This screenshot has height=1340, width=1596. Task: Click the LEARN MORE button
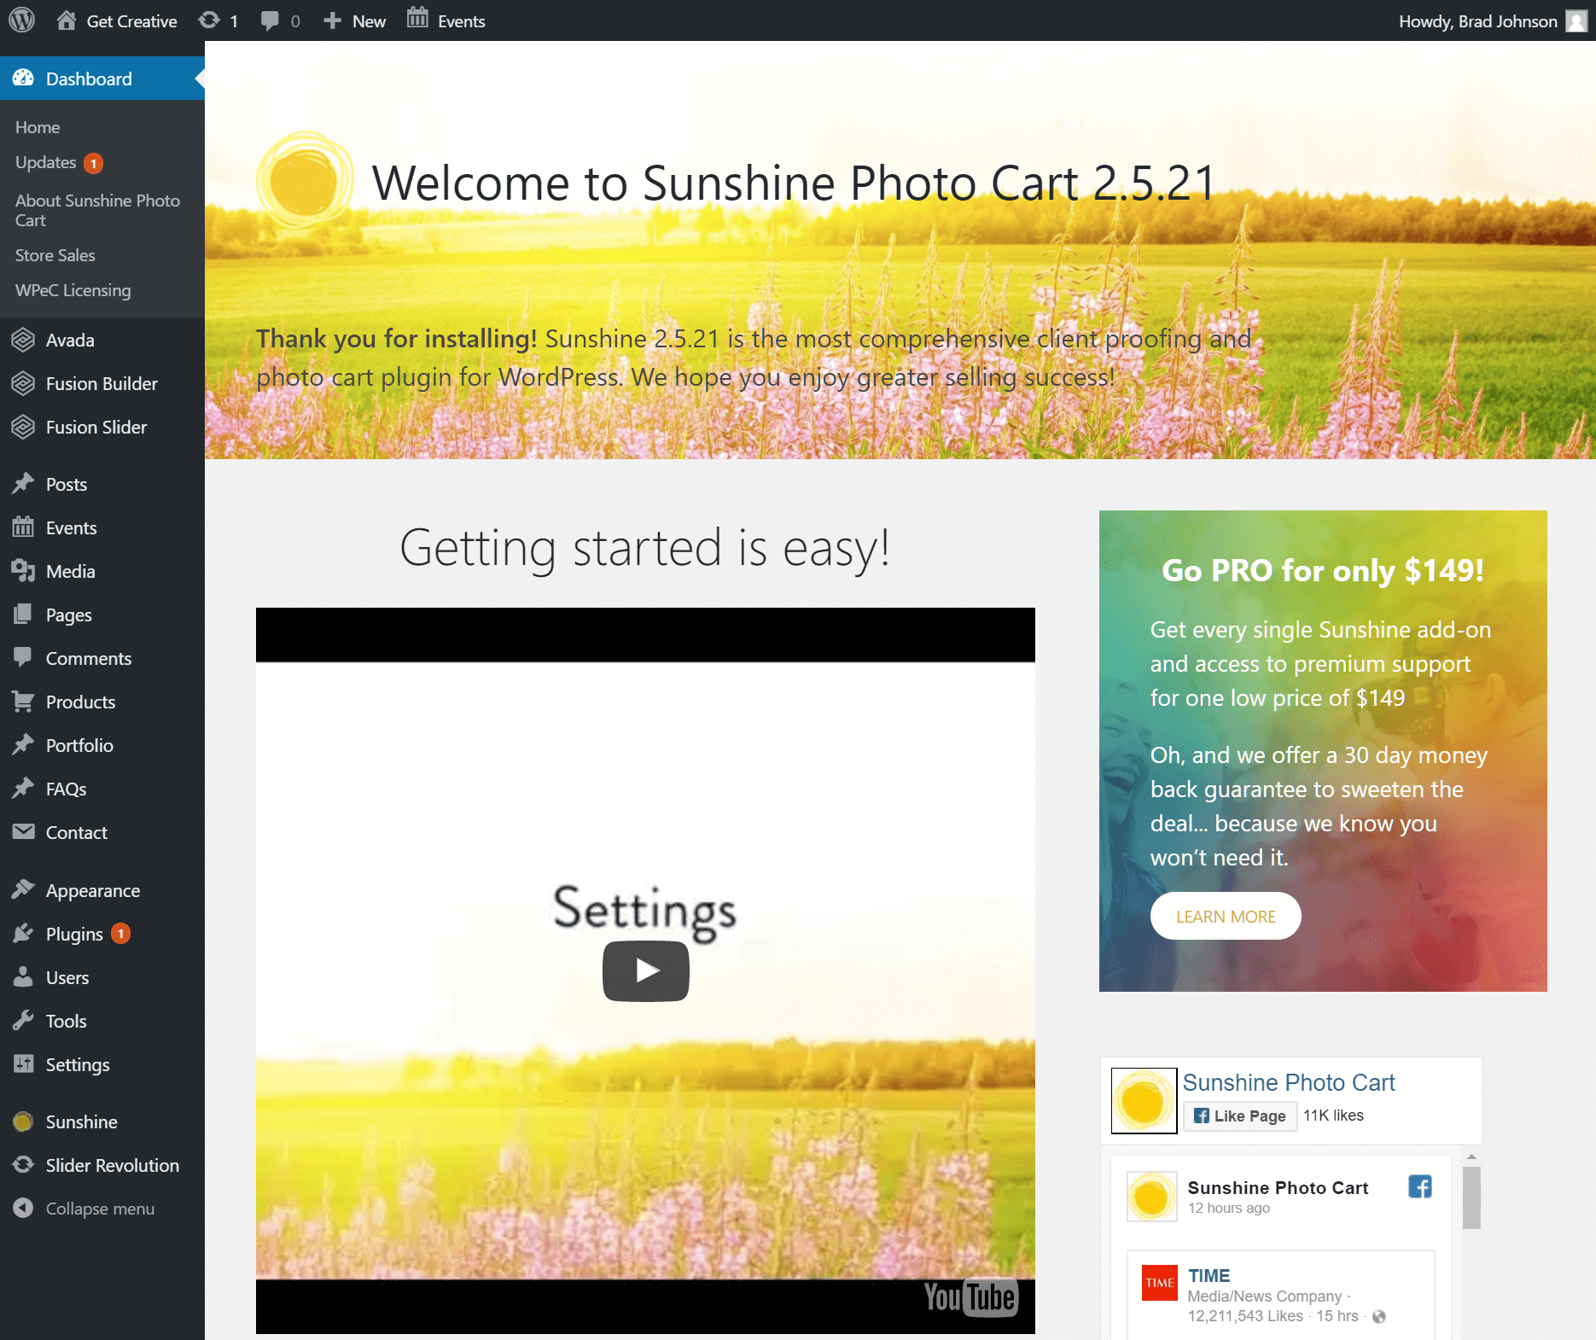coord(1226,916)
